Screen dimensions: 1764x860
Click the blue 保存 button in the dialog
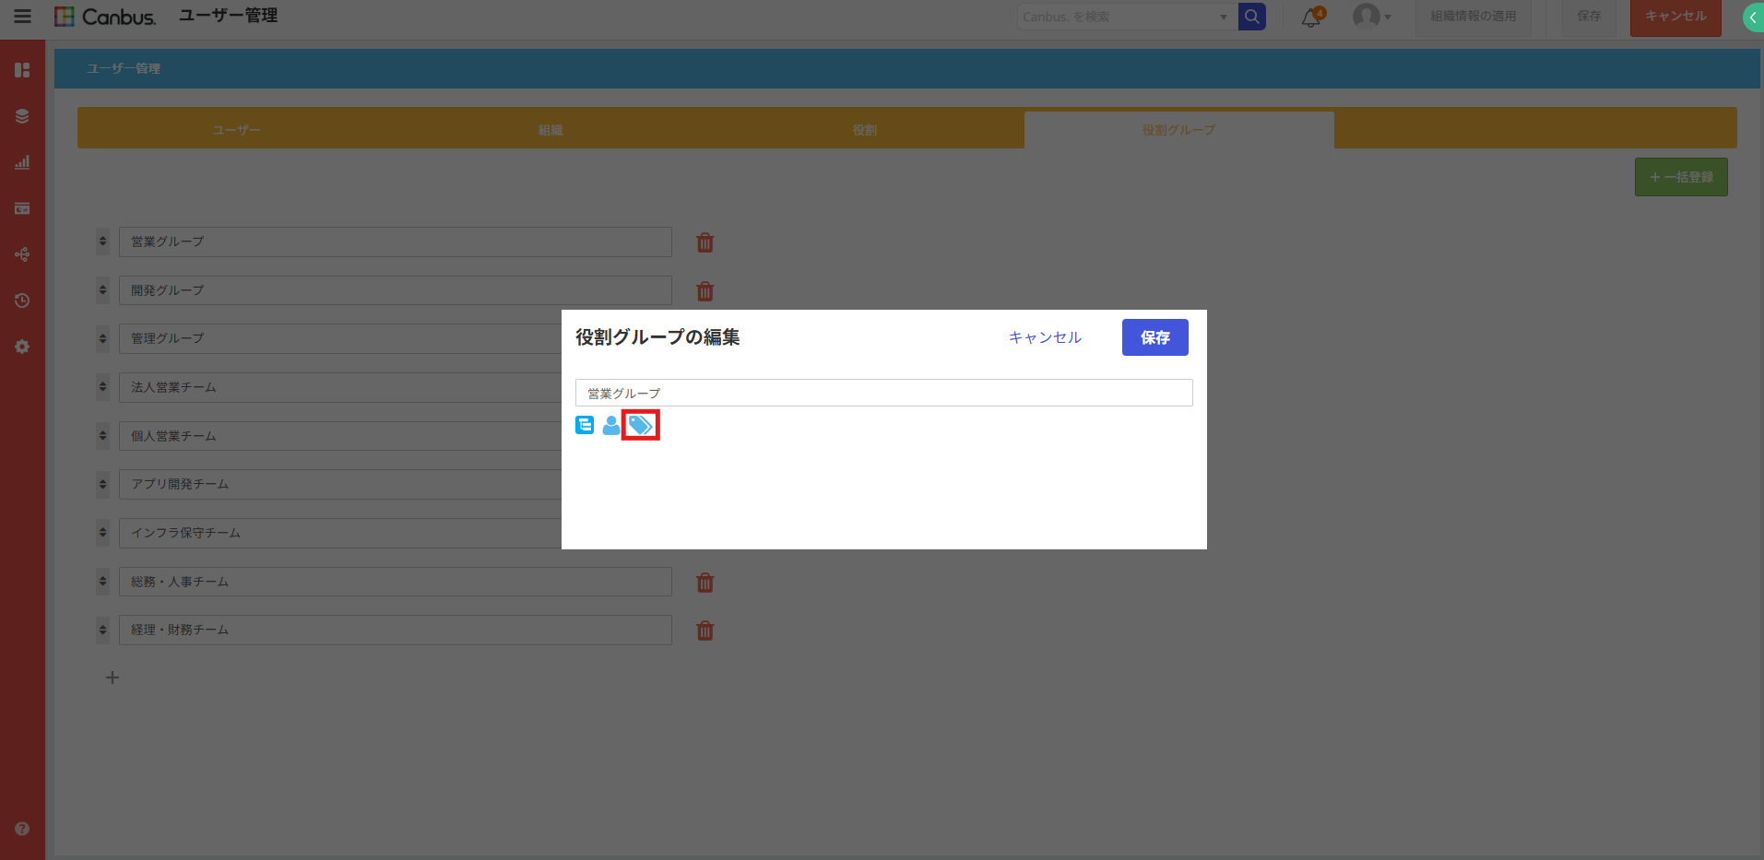pyautogui.click(x=1154, y=337)
